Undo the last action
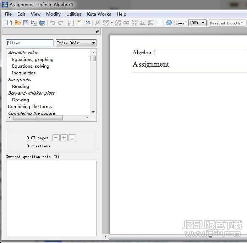 tap(53, 23)
